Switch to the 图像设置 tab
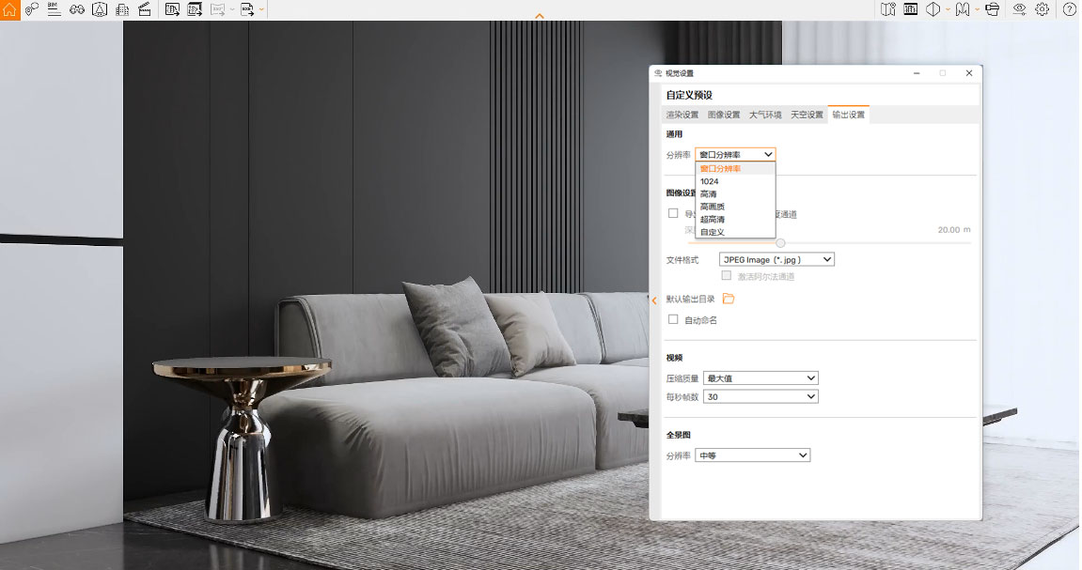 click(723, 116)
